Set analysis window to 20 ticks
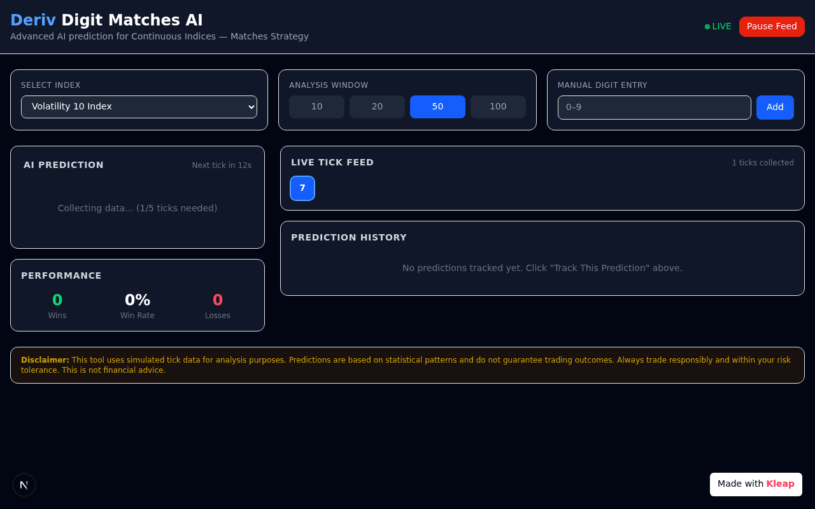Image resolution: width=815 pixels, height=509 pixels. pyautogui.click(x=377, y=107)
